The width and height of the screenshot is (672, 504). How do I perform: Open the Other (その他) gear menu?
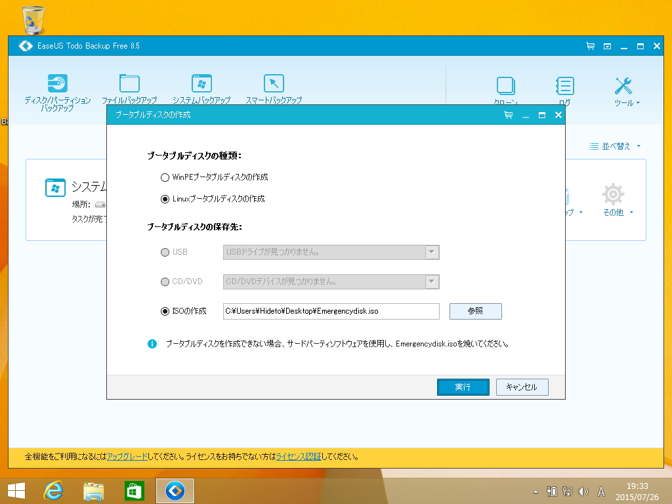click(617, 200)
